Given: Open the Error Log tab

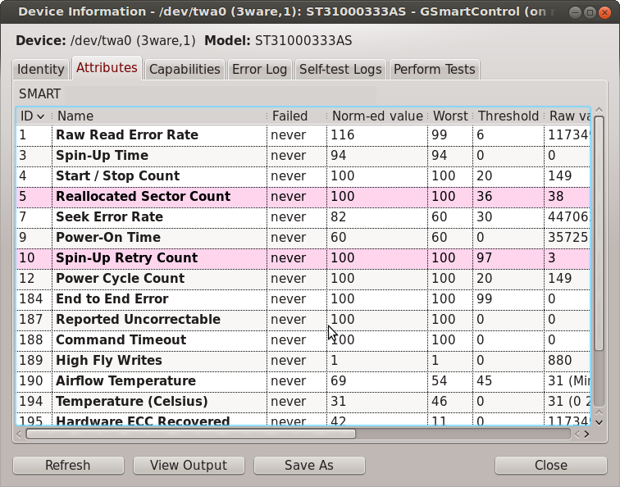Looking at the screenshot, I should tap(259, 70).
